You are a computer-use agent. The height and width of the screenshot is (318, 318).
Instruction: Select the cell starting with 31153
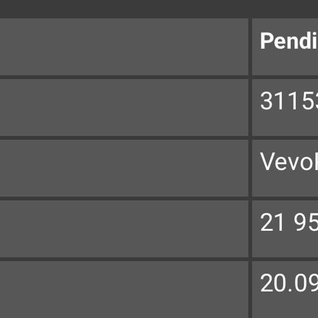(286, 107)
